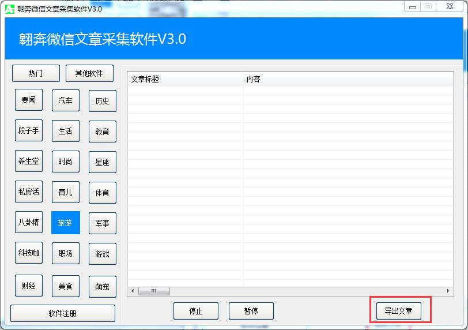
Task: Choose the 历史 category
Action: click(x=103, y=101)
